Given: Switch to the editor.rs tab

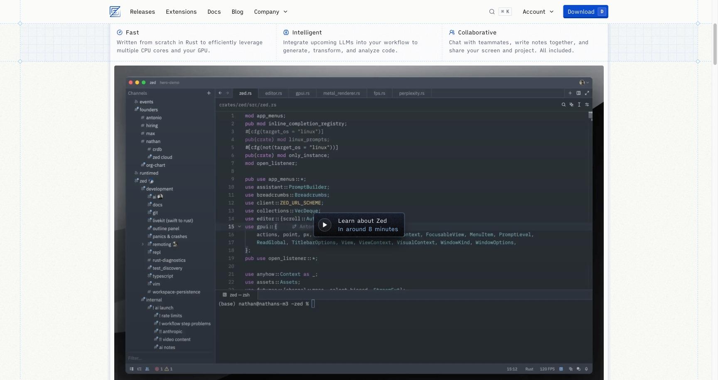Looking at the screenshot, I should 273,93.
